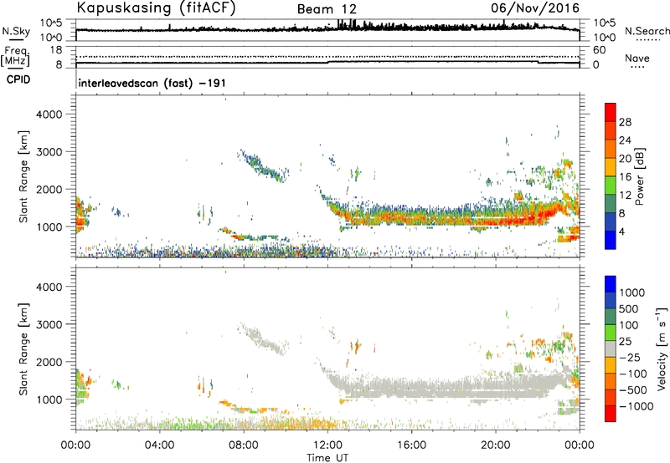
Task: Click the date '06/Nov/2016'
Action: point(535,8)
